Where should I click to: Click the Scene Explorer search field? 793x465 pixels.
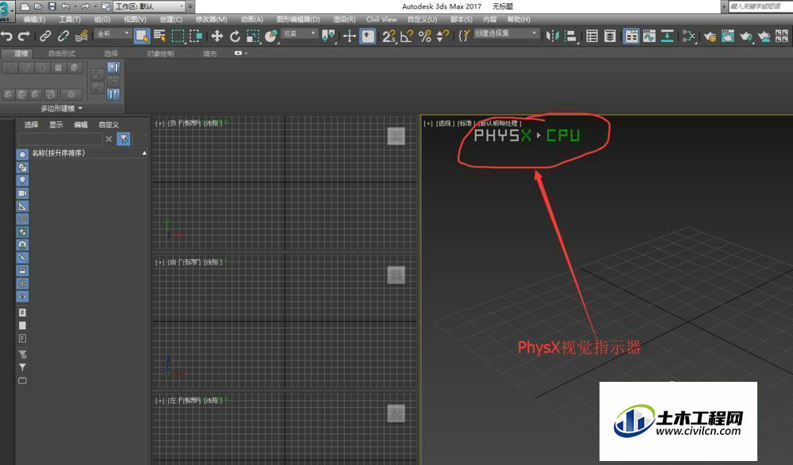60,139
